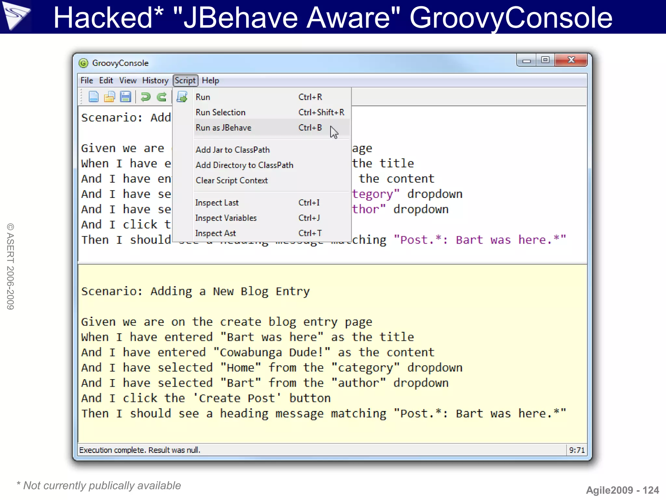Click the purple "Post.*: Bart was here.*" string in the editor

tap(480, 240)
